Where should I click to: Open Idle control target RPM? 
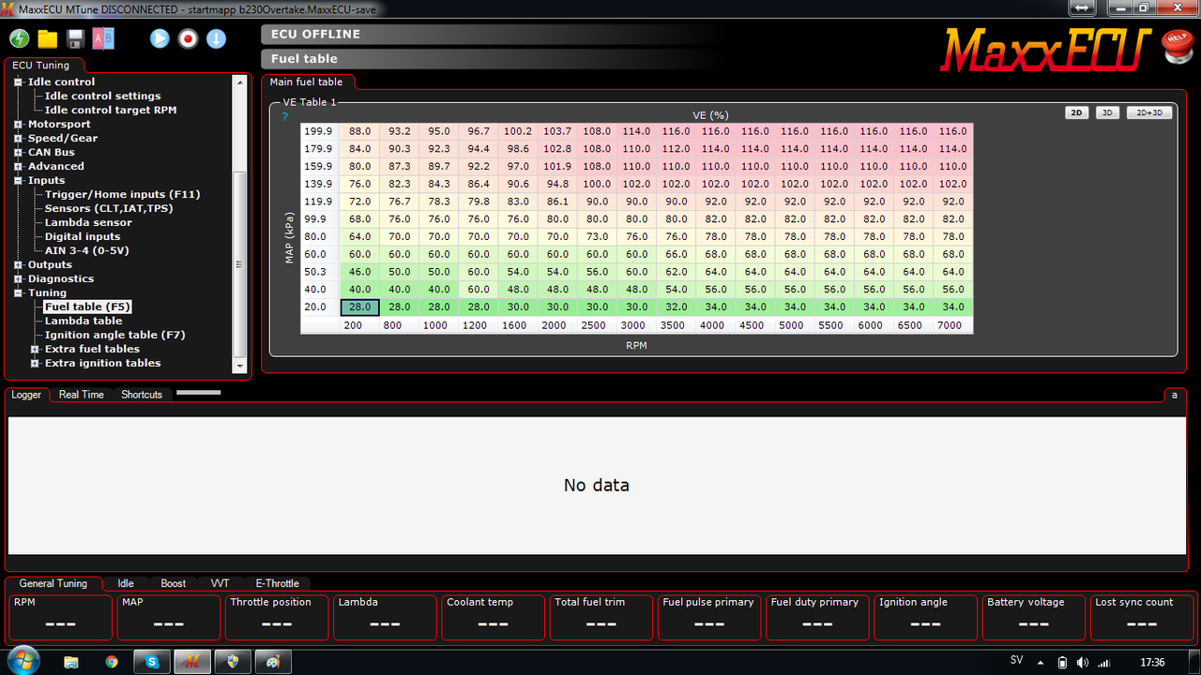pyautogui.click(x=111, y=110)
